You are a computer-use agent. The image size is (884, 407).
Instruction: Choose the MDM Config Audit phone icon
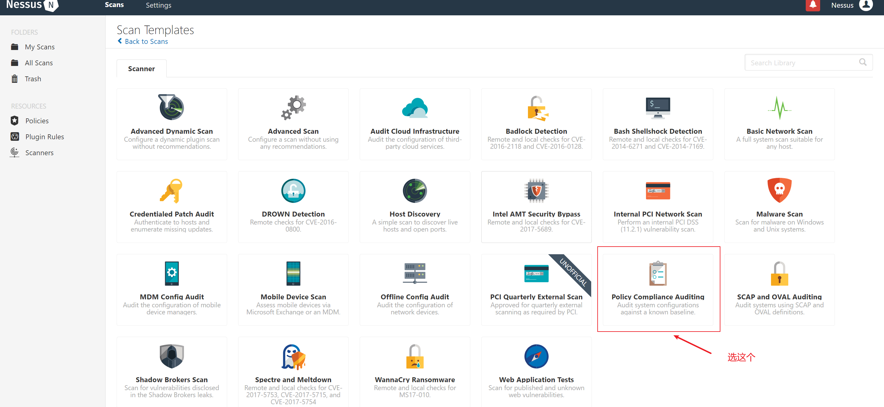[172, 273]
